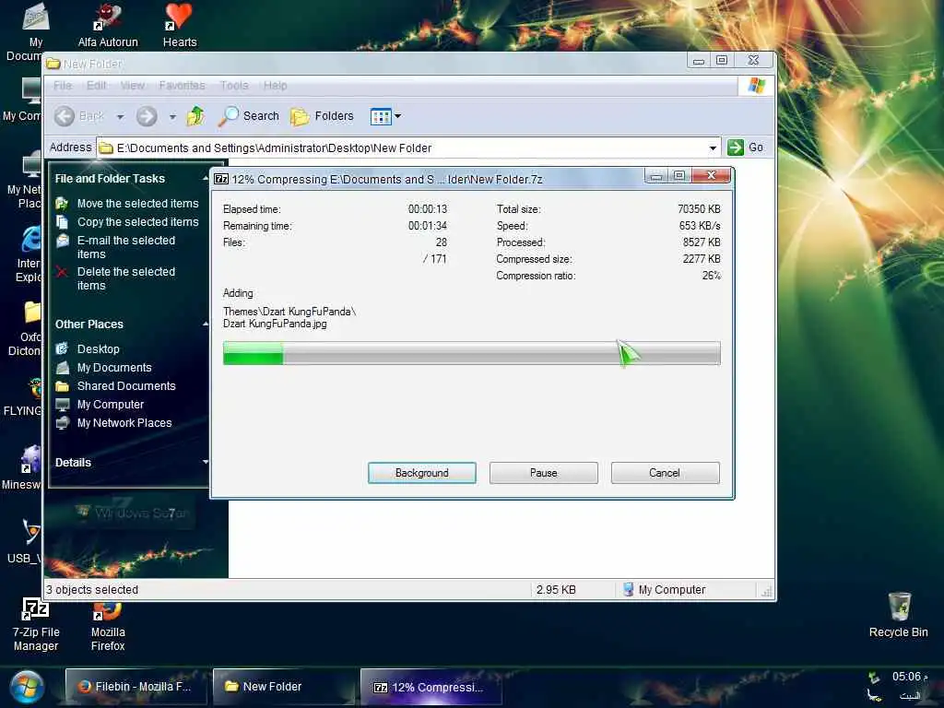The width and height of the screenshot is (944, 708).
Task: Open the Search pane in Explorer
Action: click(x=249, y=116)
